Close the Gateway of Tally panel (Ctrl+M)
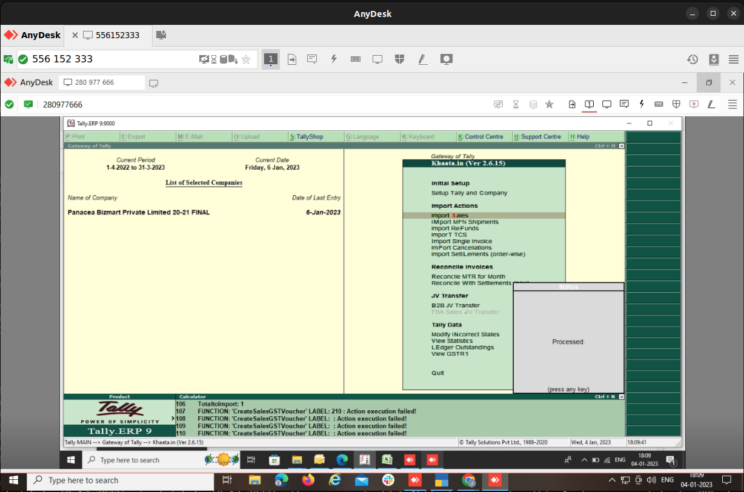 622,146
